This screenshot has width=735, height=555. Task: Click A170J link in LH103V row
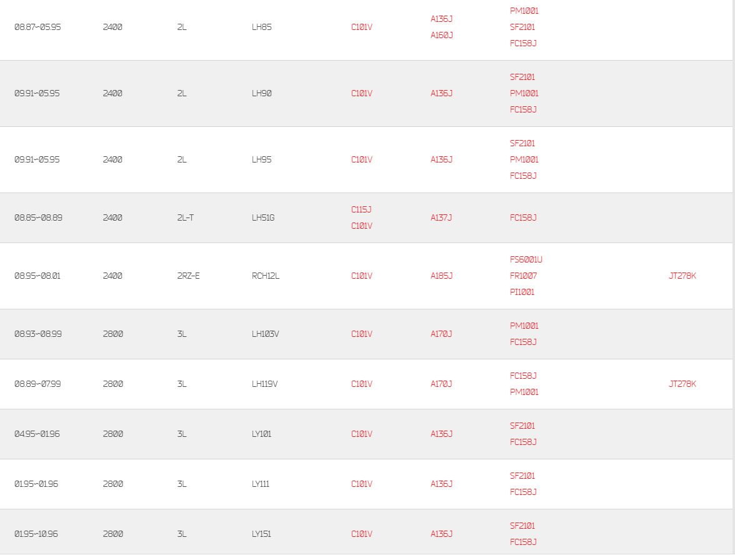pyautogui.click(x=441, y=334)
